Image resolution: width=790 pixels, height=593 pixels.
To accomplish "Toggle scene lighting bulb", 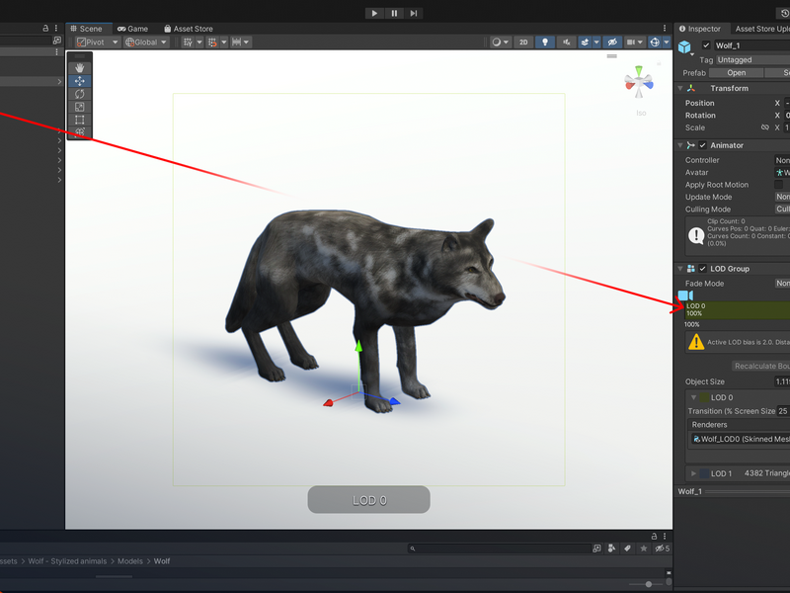I will click(545, 42).
